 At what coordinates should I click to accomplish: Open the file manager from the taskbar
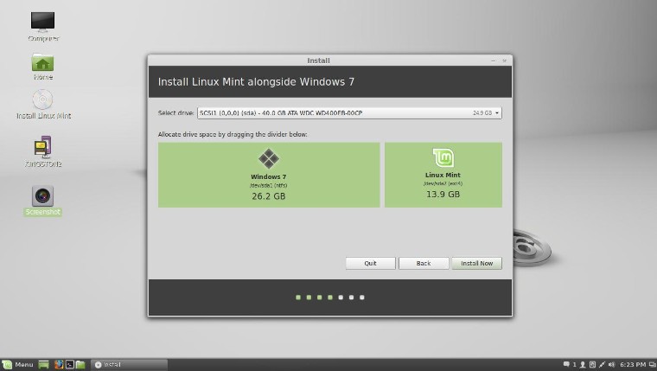(x=80, y=365)
